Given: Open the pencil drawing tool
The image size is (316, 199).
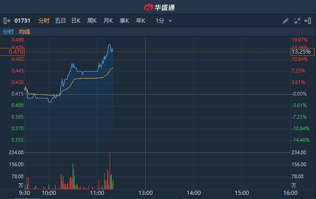Looking at the screenshot, I should pyautogui.click(x=285, y=21).
